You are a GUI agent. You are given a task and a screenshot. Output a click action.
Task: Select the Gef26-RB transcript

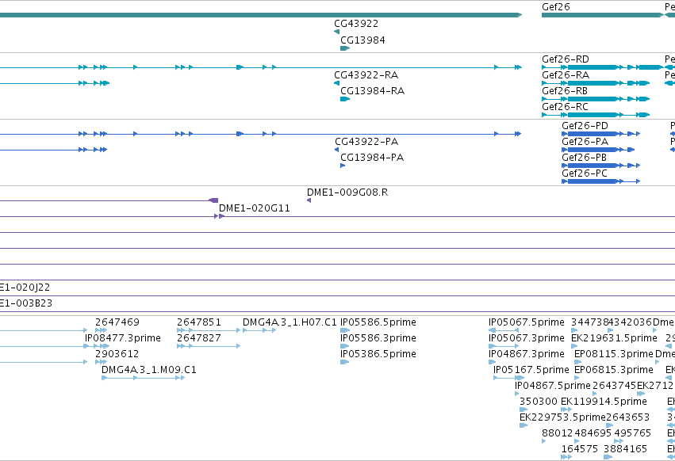(596, 99)
